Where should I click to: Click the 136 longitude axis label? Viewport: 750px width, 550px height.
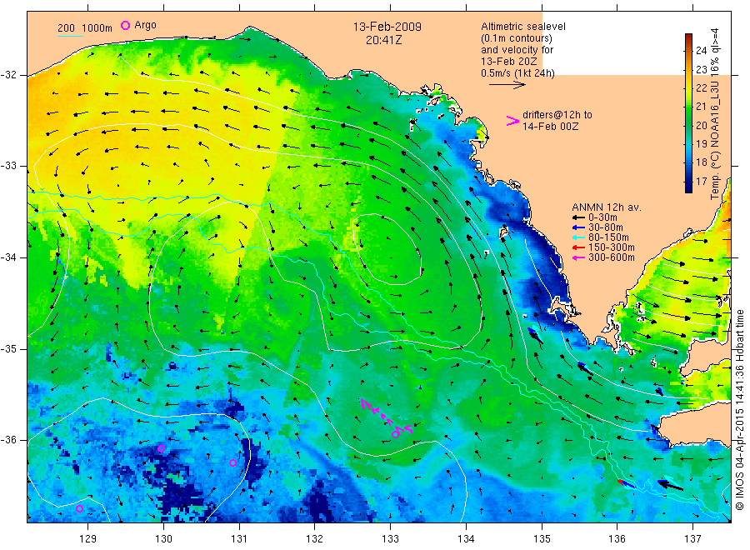pos(617,539)
